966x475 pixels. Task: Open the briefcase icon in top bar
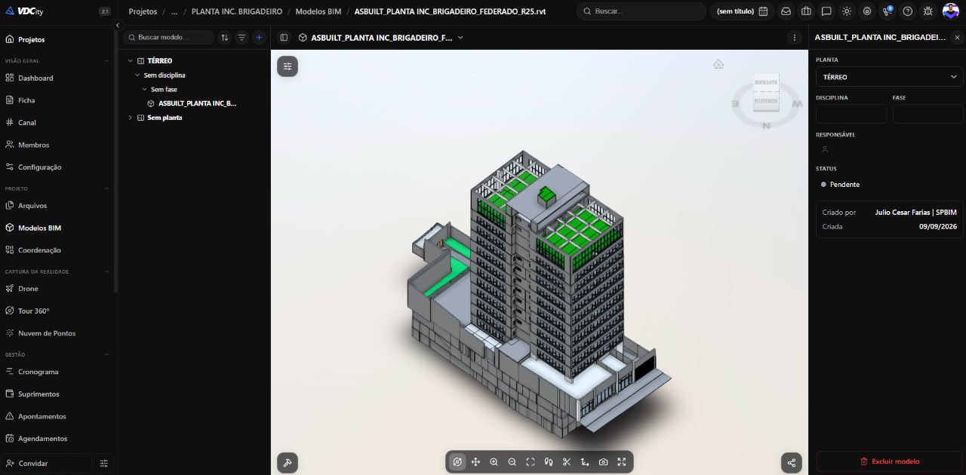[x=806, y=11]
